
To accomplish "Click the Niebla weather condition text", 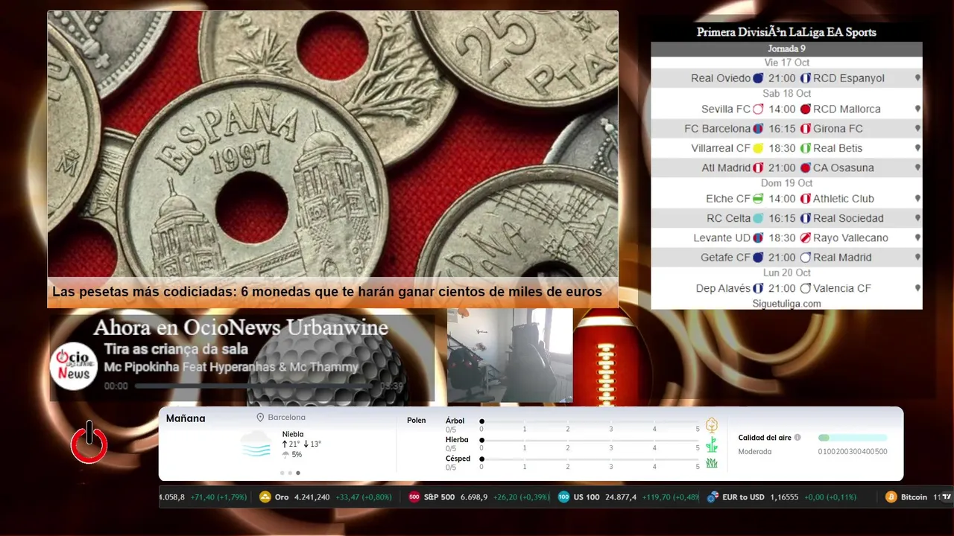I will pyautogui.click(x=293, y=434).
